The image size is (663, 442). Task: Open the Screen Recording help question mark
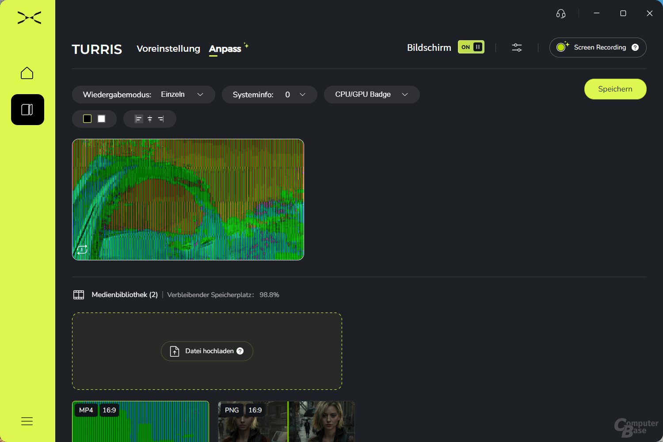tap(635, 47)
